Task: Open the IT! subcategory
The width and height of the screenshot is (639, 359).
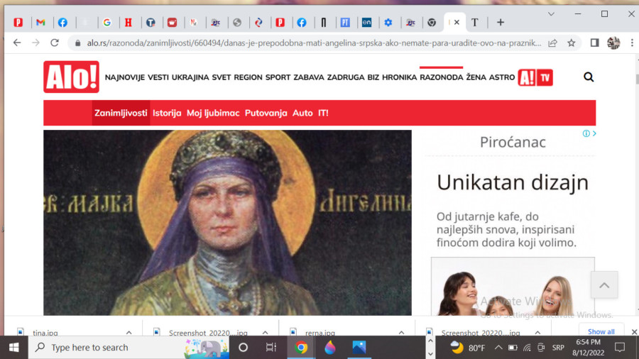Action: pos(323,113)
